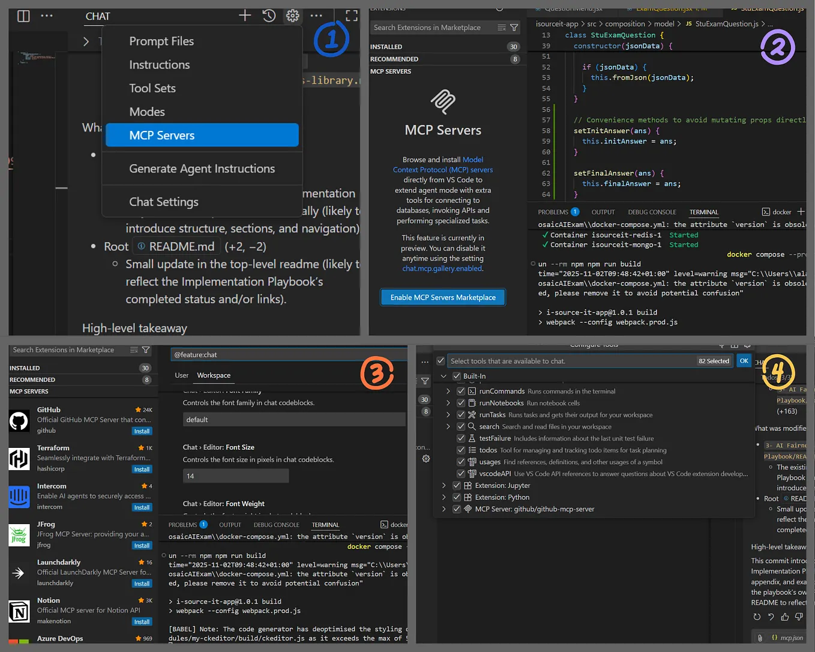Expand the chat panel with the fullscreen icon
Viewport: 815px width, 652px height.
[x=352, y=16]
